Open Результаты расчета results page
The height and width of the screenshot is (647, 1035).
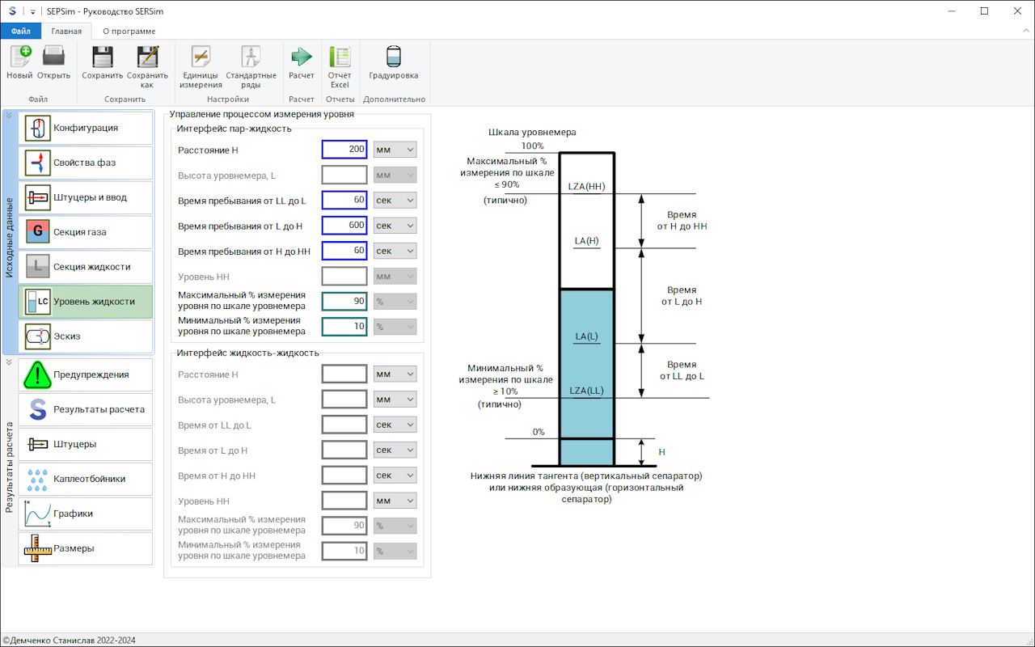[x=86, y=409]
